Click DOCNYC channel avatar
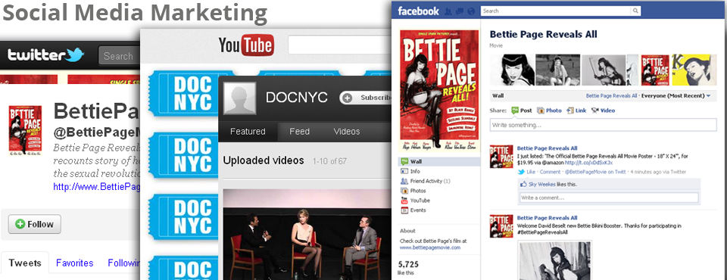This screenshot has width=727, height=280. (x=239, y=98)
